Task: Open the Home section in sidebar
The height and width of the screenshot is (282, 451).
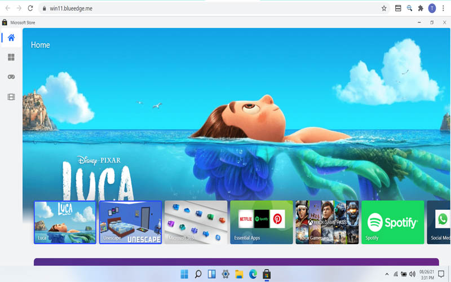Action: (x=11, y=37)
